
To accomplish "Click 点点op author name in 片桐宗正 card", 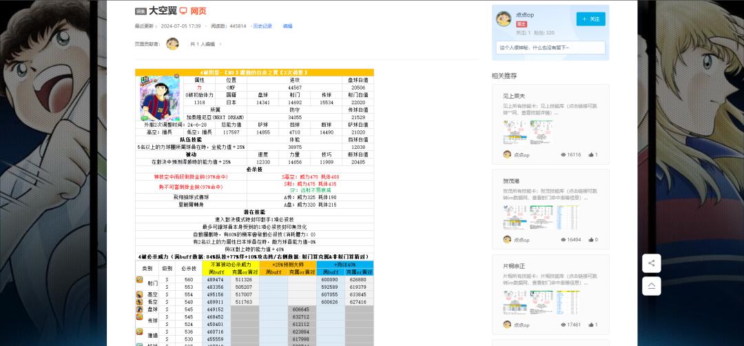I will pyautogui.click(x=522, y=325).
